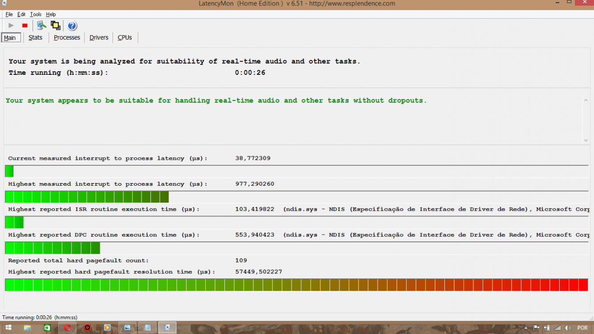594x334 pixels.
Task: Open the orange media player taskbar icon
Action: tap(107, 328)
